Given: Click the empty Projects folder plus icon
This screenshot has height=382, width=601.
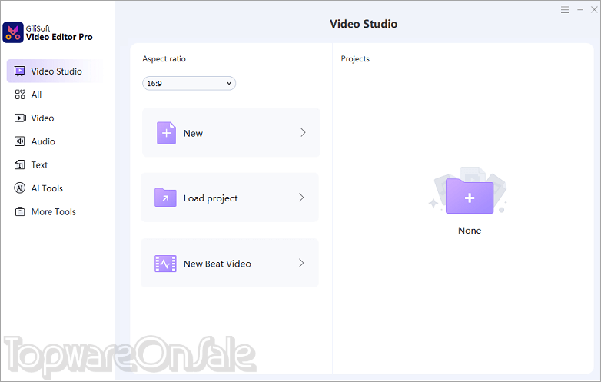Looking at the screenshot, I should point(470,196).
